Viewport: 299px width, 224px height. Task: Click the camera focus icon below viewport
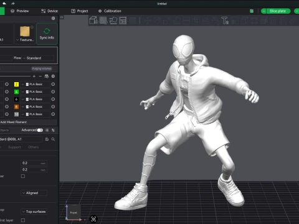(93, 219)
